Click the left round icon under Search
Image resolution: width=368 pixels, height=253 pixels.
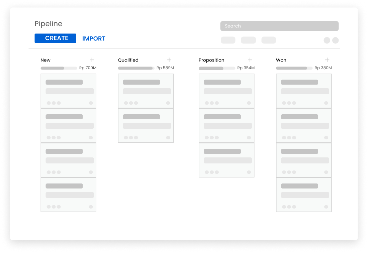pyautogui.click(x=327, y=40)
